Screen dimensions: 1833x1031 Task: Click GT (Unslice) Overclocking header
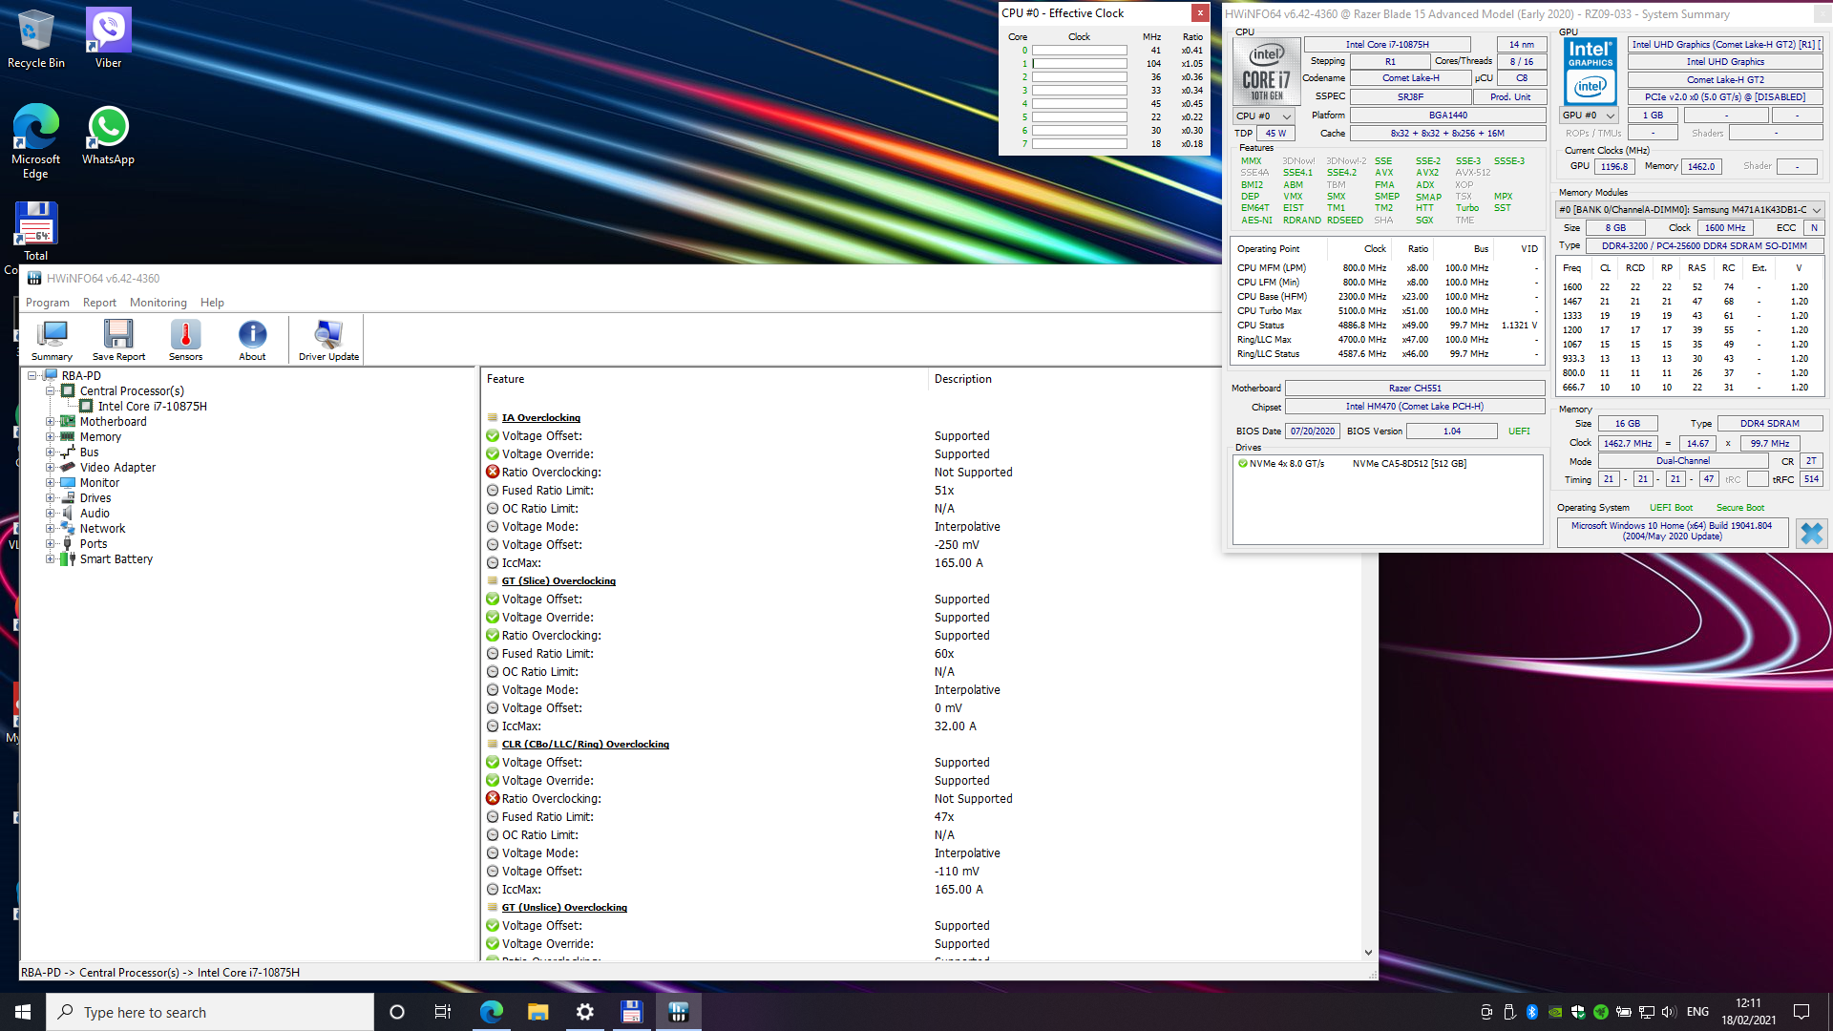pos(564,908)
